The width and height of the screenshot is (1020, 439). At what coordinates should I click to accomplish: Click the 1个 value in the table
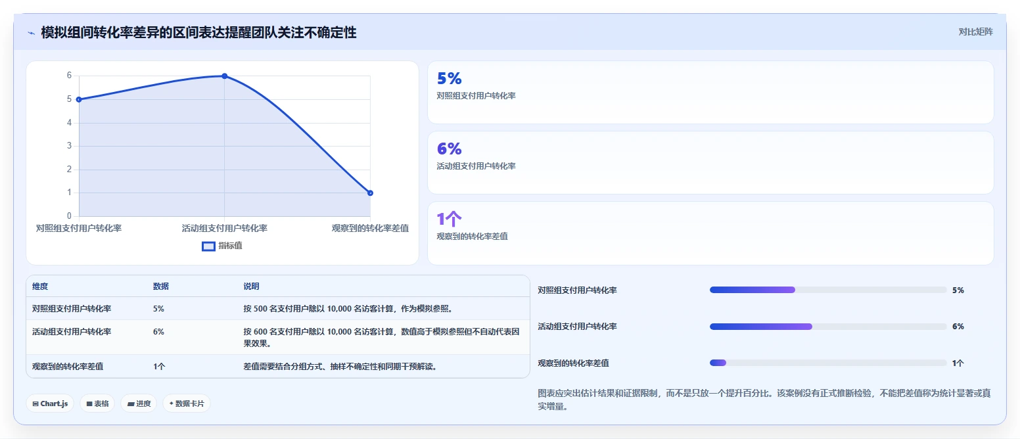(x=159, y=367)
